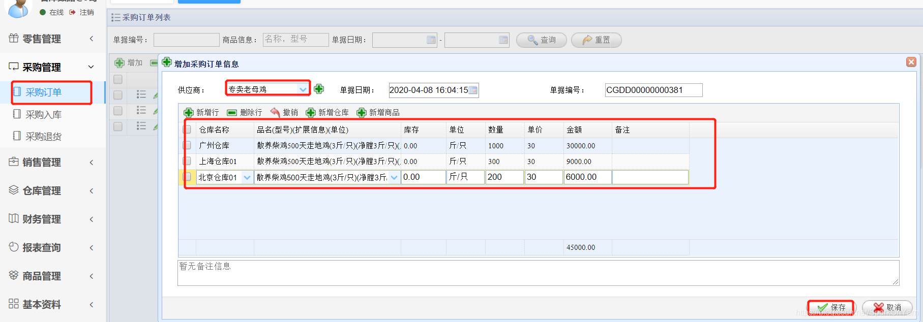Expand 商品管理 menu chevron
Viewport: 923px width, 322px height.
(x=92, y=276)
